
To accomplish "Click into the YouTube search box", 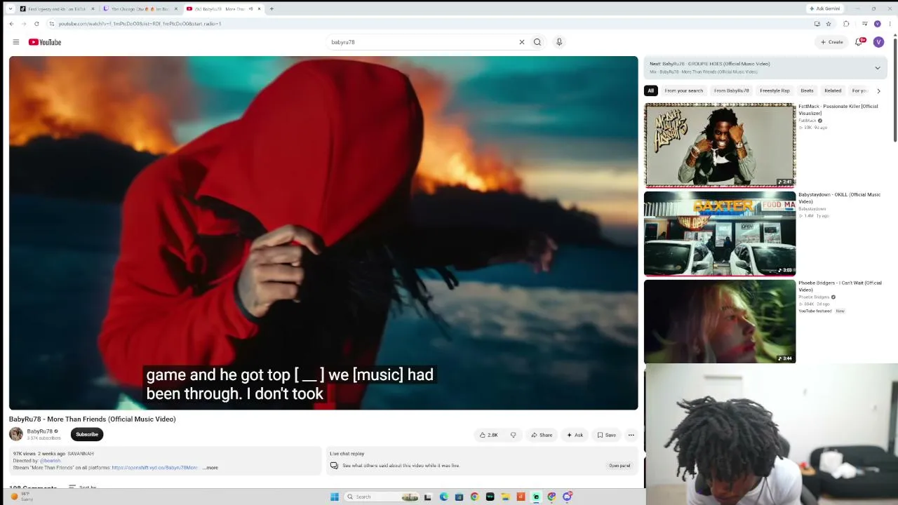I will tap(421, 42).
